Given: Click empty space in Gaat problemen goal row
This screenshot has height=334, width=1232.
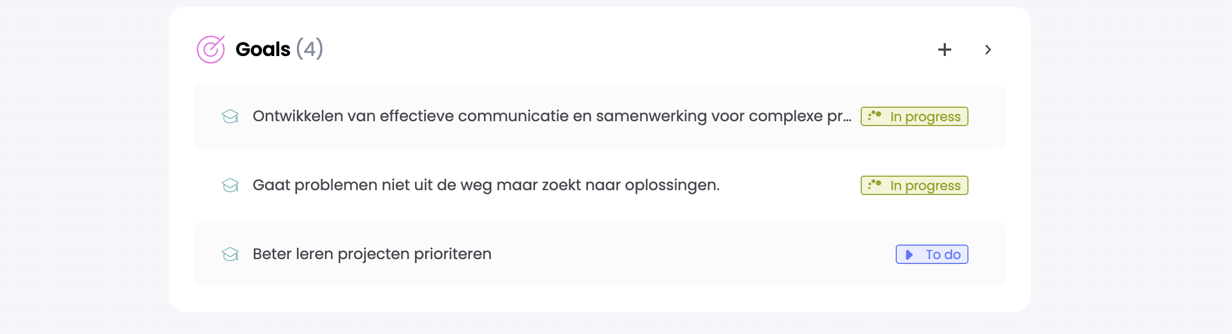Looking at the screenshot, I should coord(787,185).
